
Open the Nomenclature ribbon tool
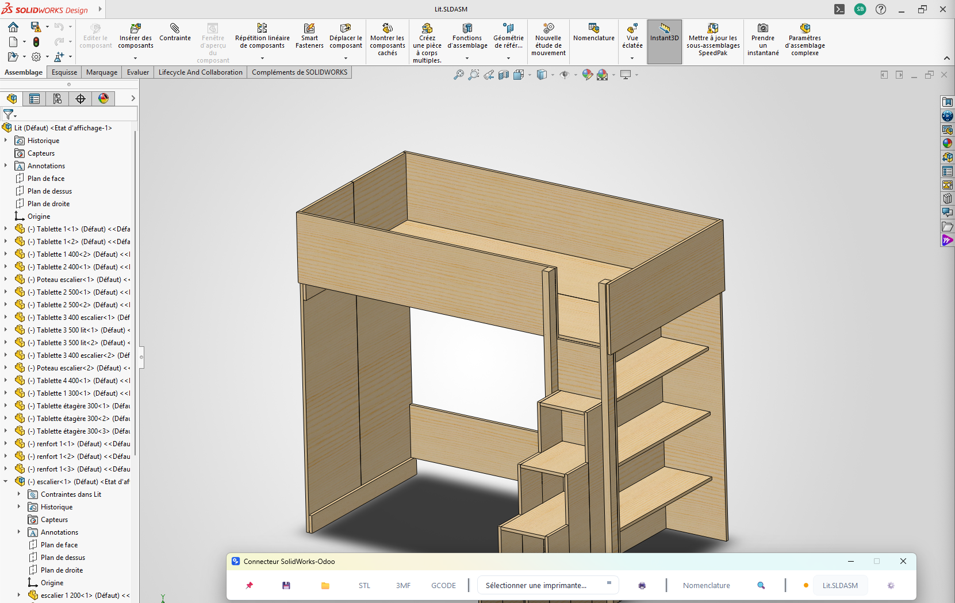pyautogui.click(x=594, y=33)
